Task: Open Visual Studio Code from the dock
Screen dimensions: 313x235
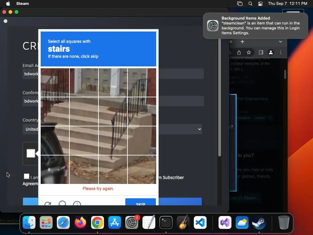Action: point(200,222)
